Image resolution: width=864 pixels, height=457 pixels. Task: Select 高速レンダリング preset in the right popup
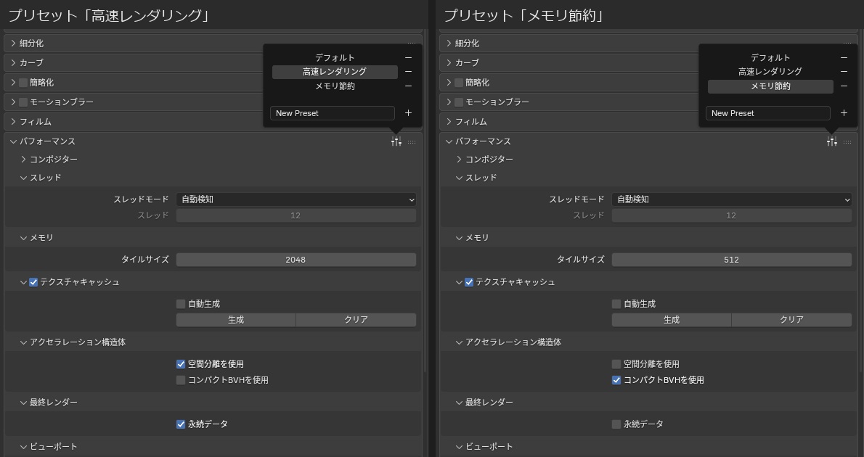pyautogui.click(x=770, y=72)
